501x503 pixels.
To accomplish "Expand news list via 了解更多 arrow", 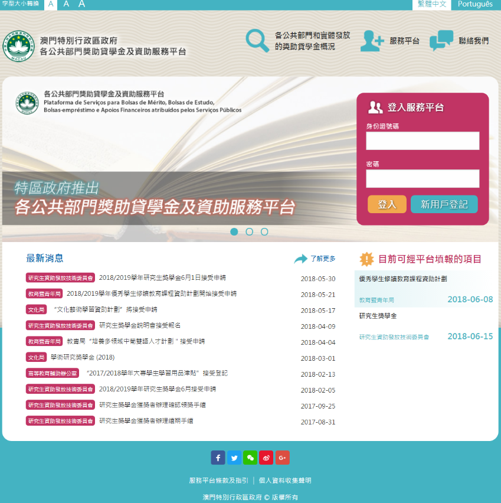I will pyautogui.click(x=301, y=259).
